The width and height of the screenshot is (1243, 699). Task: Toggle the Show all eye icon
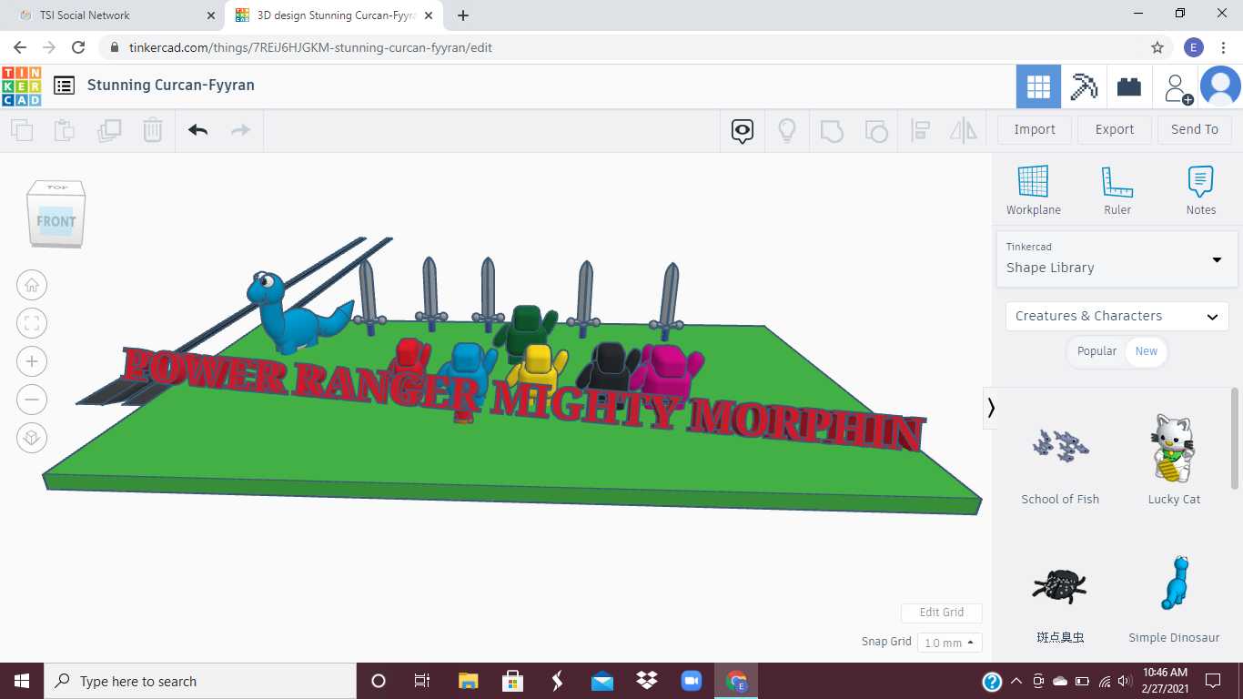tap(743, 131)
